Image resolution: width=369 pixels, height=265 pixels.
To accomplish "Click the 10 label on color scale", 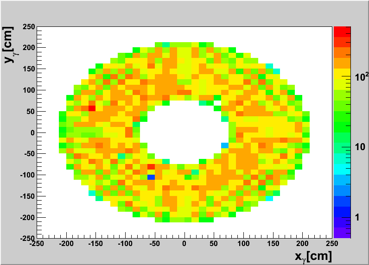I will click(360, 147).
